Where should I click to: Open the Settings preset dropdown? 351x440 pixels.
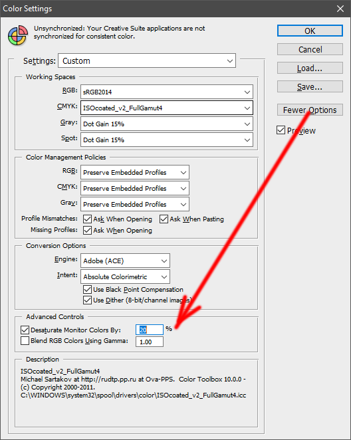coord(147,60)
